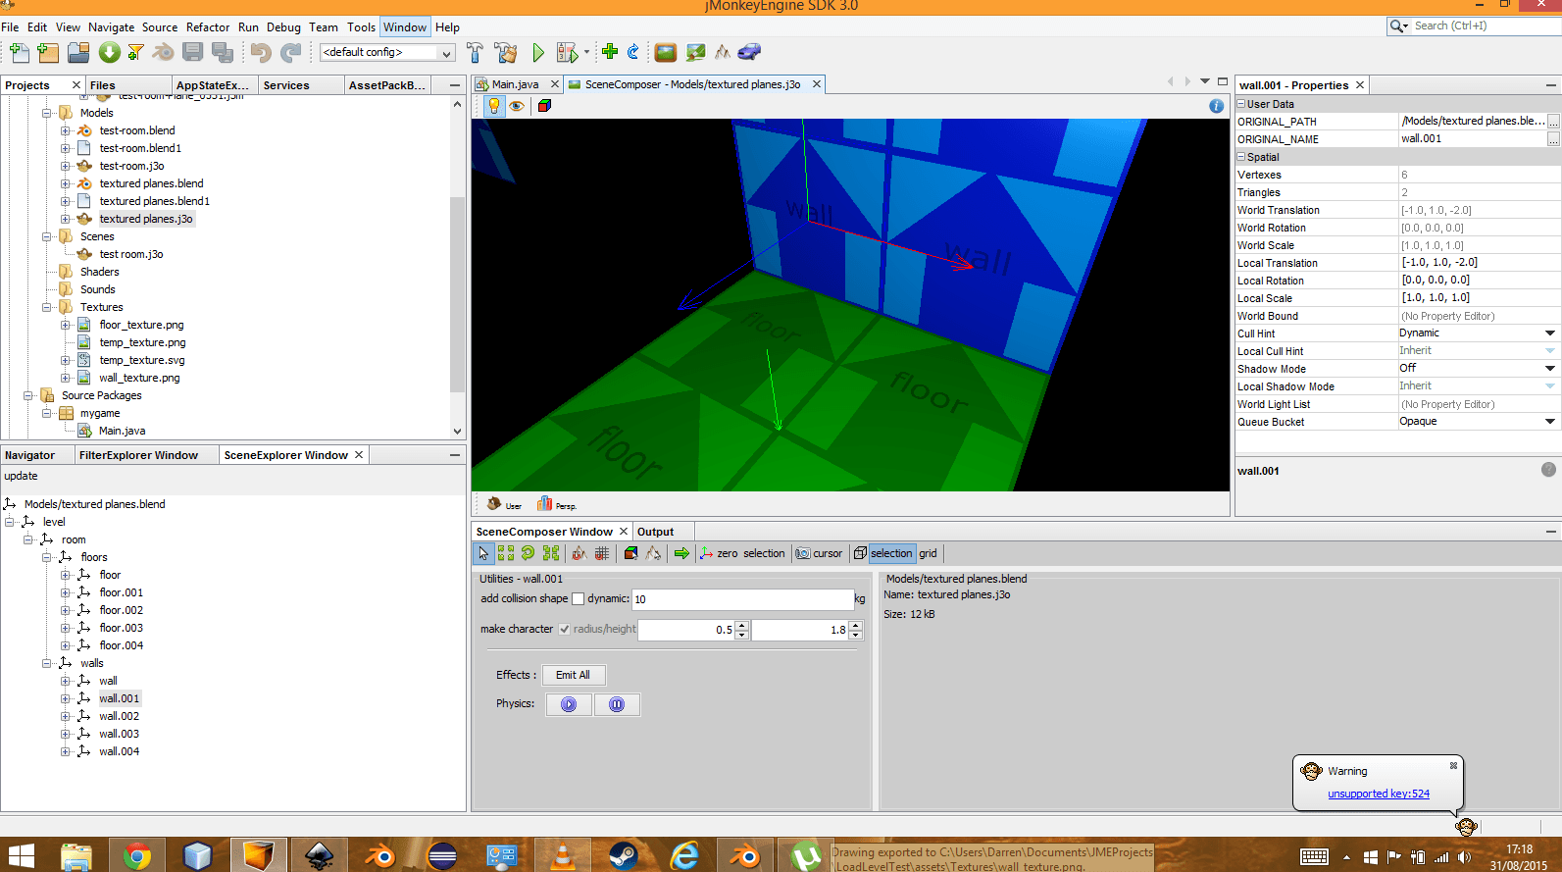This screenshot has width=1562, height=872.
Task: Click the Debug Project toolbar icon
Action: [x=567, y=52]
